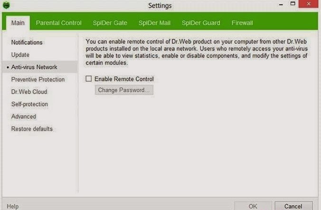Open the SpIDer Guard tab
The image size is (321, 210).
tap(201, 23)
